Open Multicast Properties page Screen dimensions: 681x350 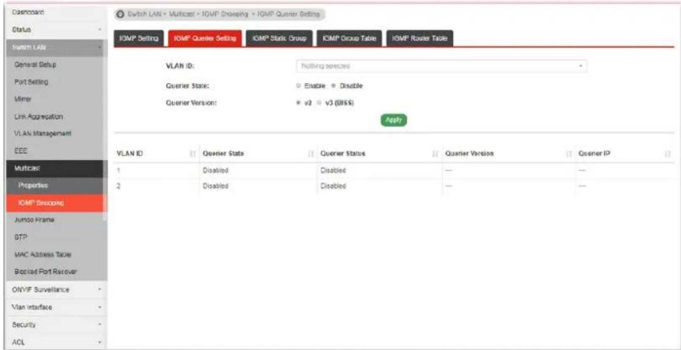53,186
